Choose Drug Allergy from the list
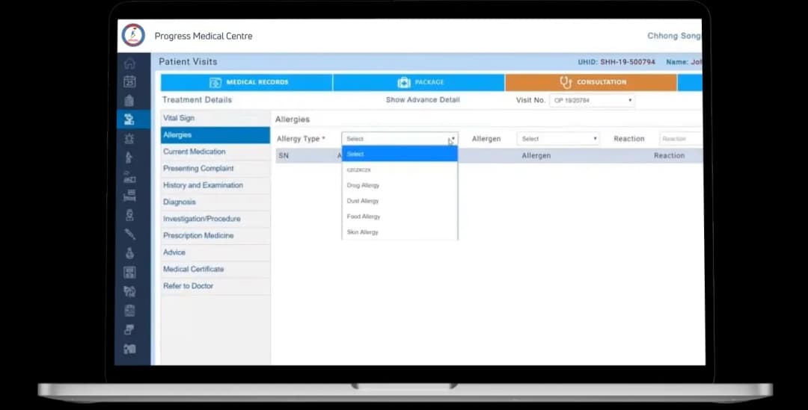 [363, 185]
